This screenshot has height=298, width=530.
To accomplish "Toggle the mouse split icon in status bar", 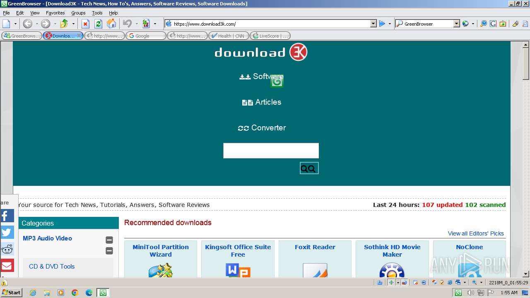I will (391, 283).
